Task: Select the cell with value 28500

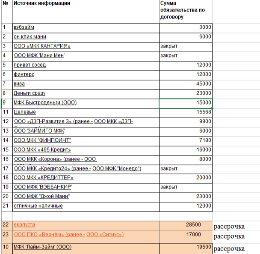Action: pos(186,226)
